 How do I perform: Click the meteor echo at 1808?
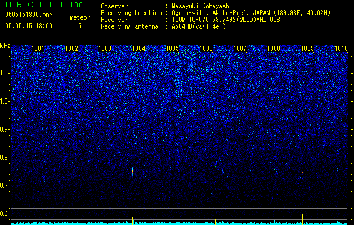[x=274, y=169]
